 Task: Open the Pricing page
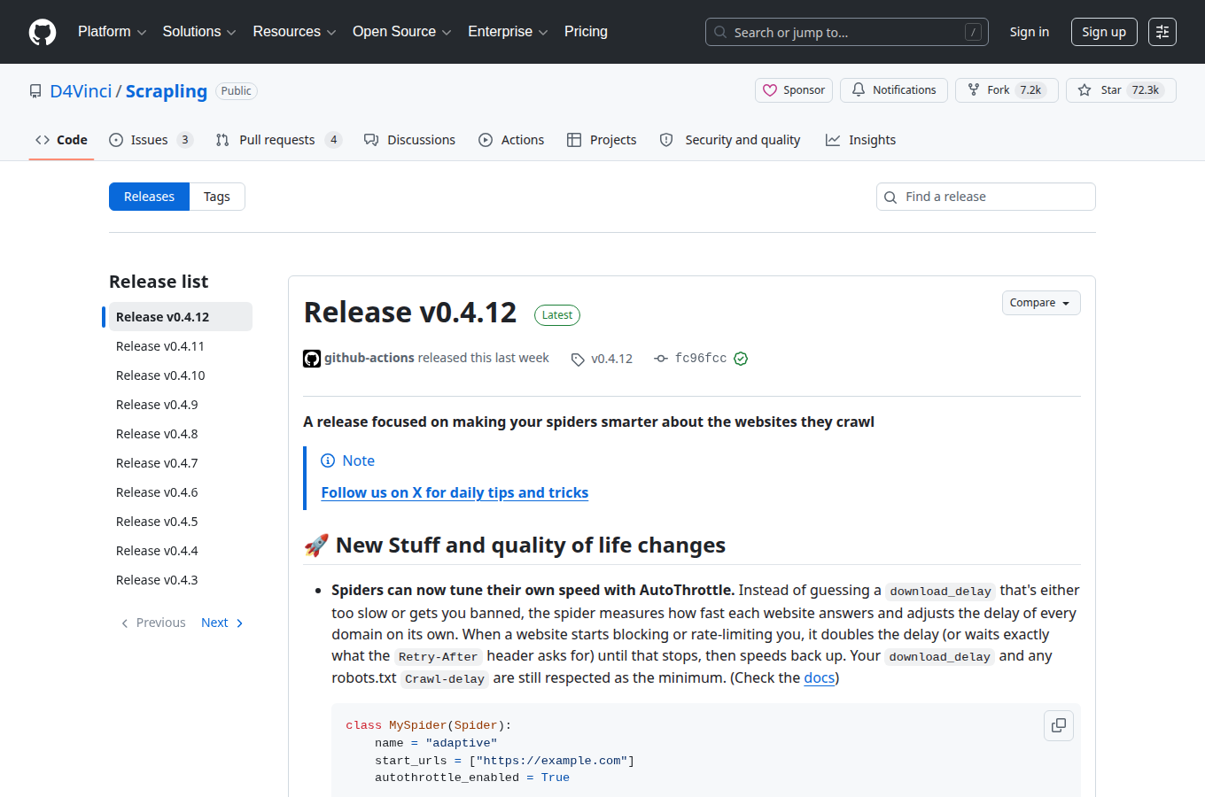pos(586,32)
